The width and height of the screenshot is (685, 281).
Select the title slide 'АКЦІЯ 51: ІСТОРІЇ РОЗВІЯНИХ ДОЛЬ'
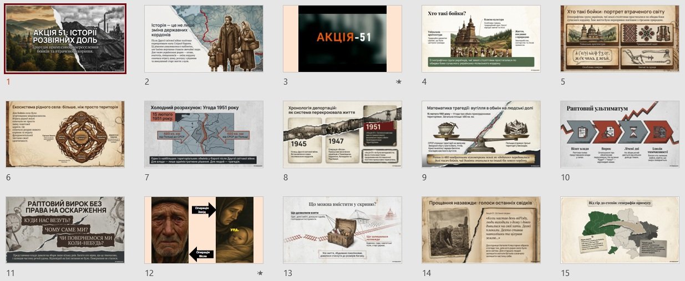(x=65, y=39)
